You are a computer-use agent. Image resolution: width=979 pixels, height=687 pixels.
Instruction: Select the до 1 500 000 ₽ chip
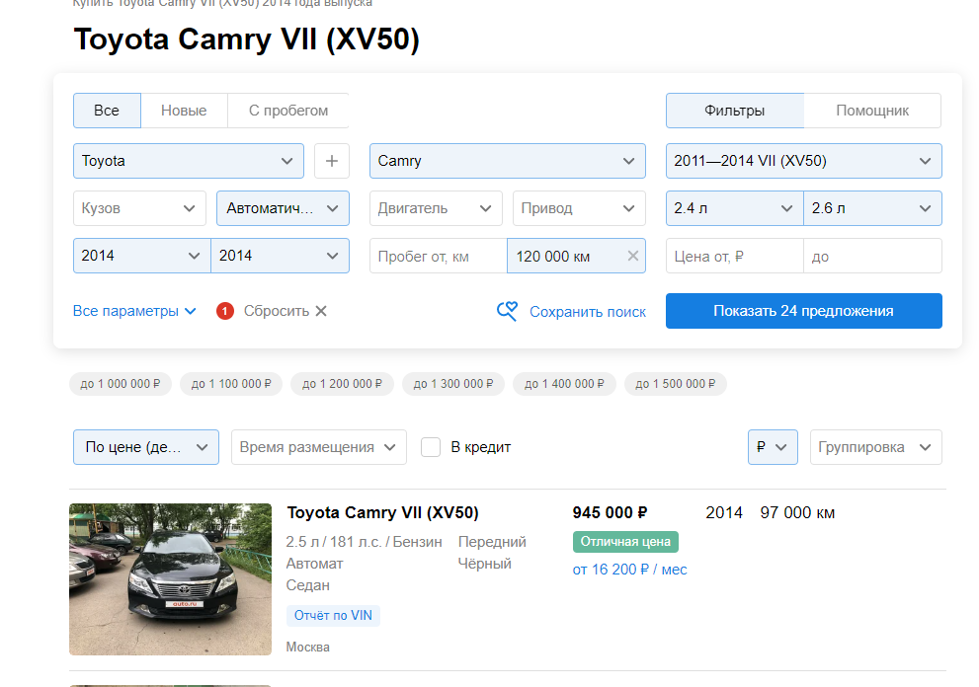(x=676, y=384)
